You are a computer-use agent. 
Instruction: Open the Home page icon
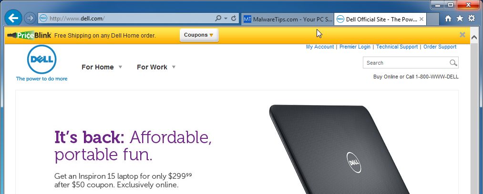click(x=448, y=19)
